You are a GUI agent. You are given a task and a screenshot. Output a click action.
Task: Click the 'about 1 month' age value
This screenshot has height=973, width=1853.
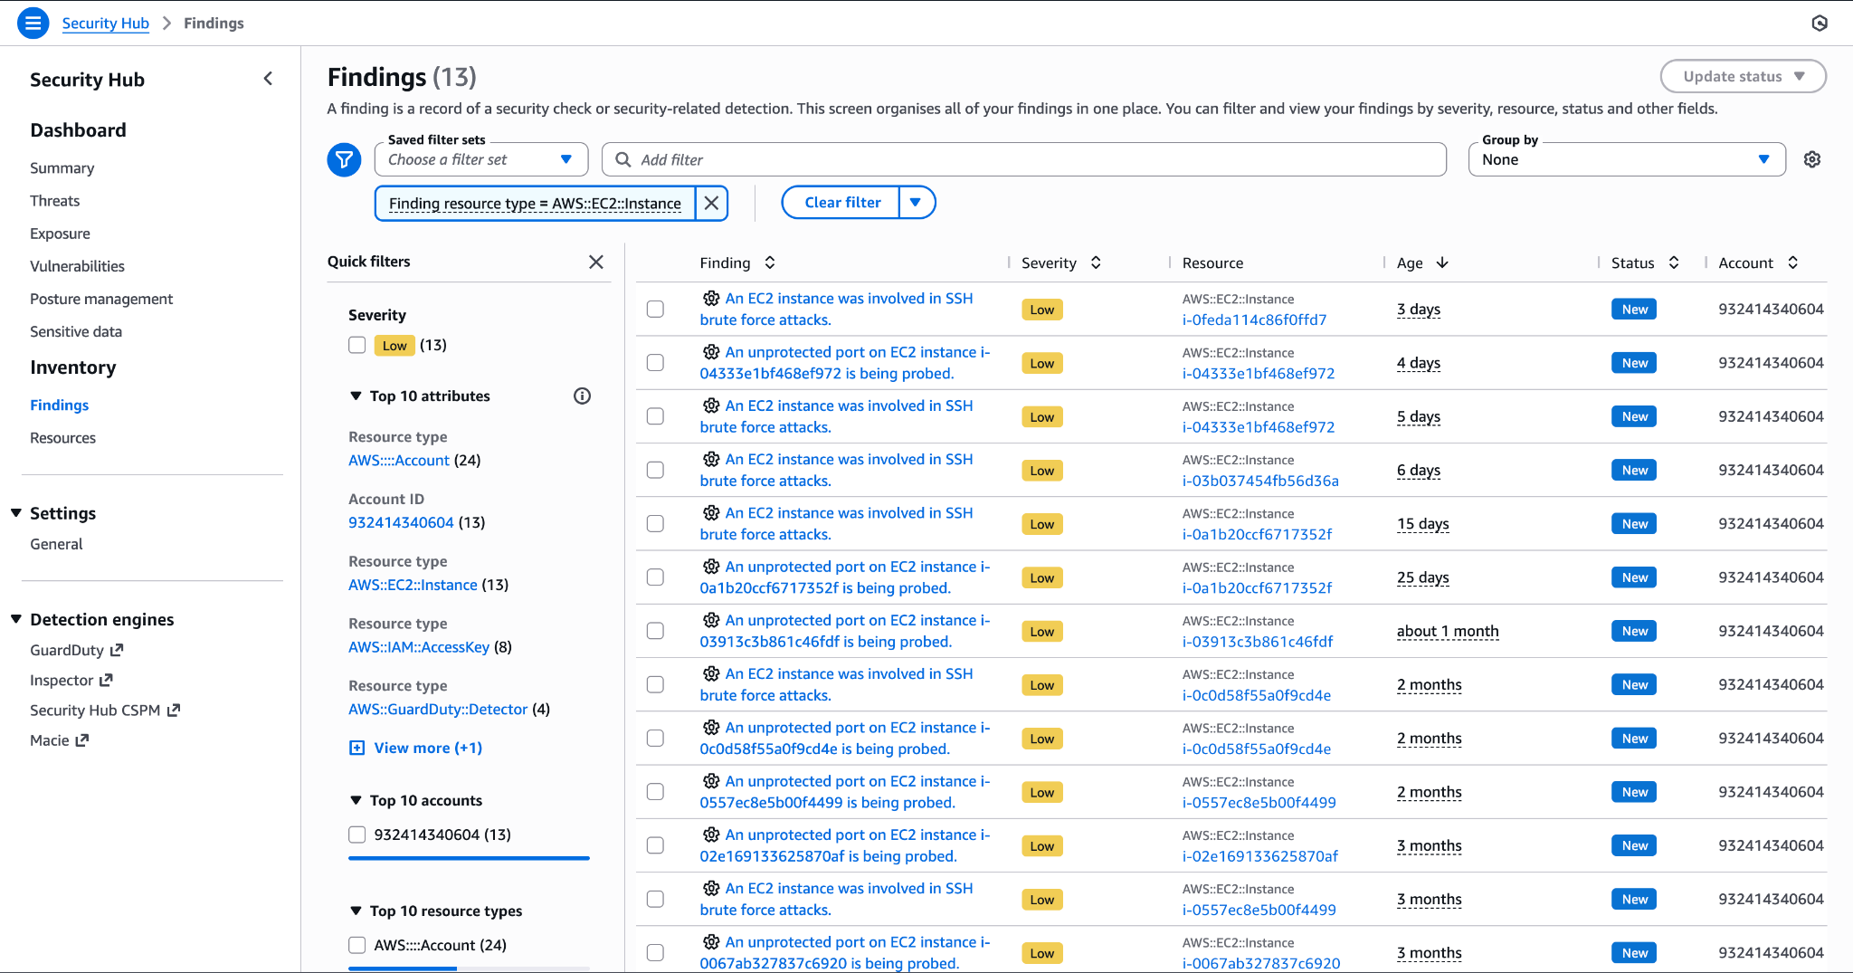pyautogui.click(x=1448, y=631)
